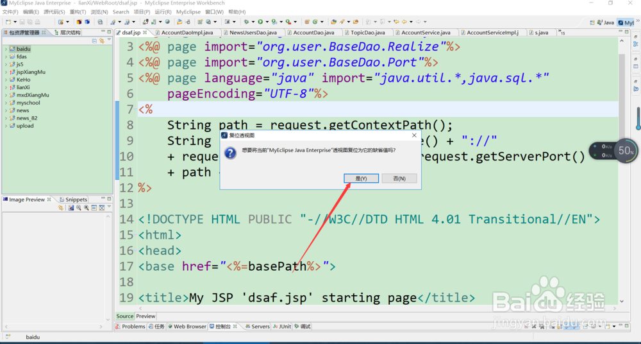
Task: Expand the lianXi project node
Action: [x=6, y=88]
